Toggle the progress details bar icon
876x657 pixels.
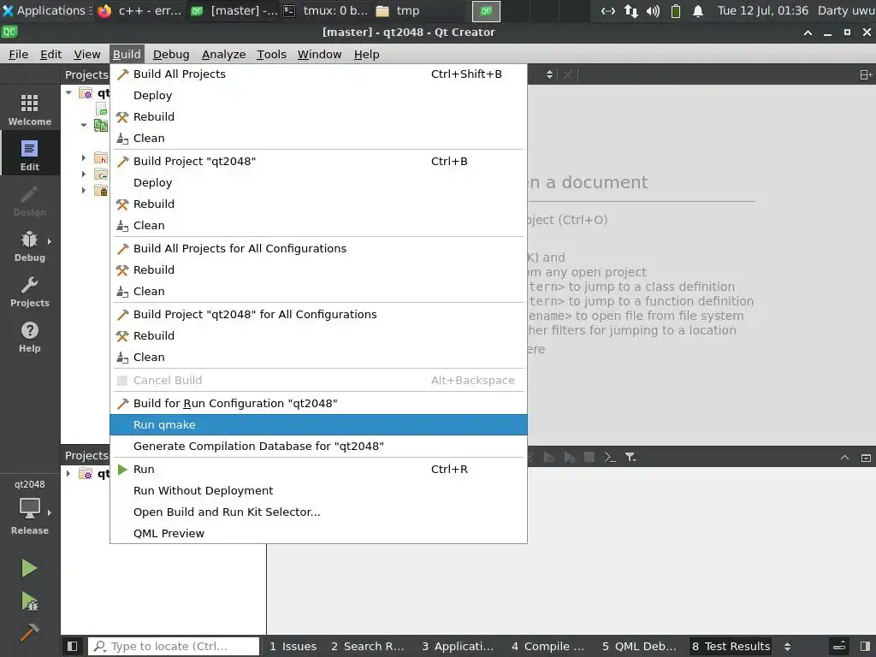pyautogui.click(x=840, y=647)
